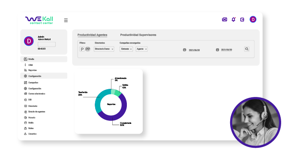The height and width of the screenshot is (155, 288).
Task: Click the logout icon in header
Action: [242, 20]
